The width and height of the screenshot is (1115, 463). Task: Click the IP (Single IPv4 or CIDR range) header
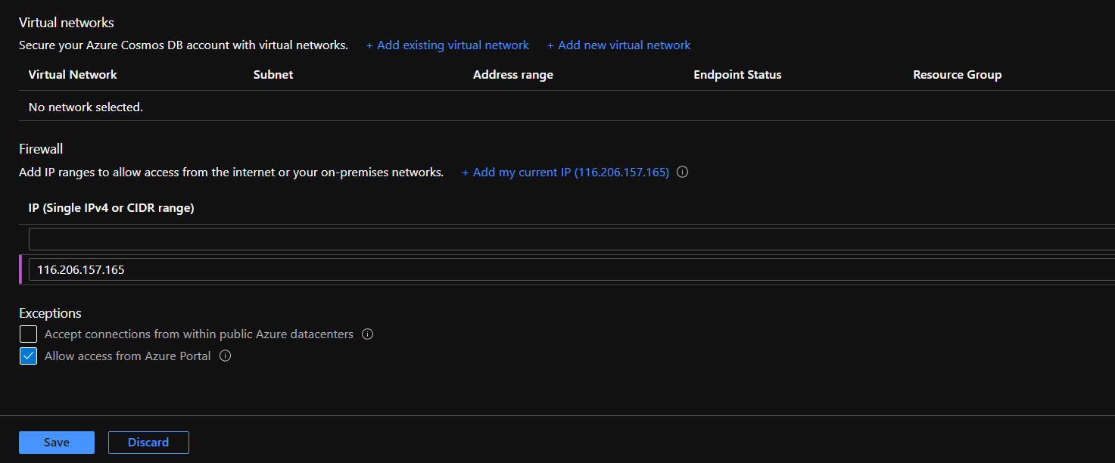tap(111, 208)
